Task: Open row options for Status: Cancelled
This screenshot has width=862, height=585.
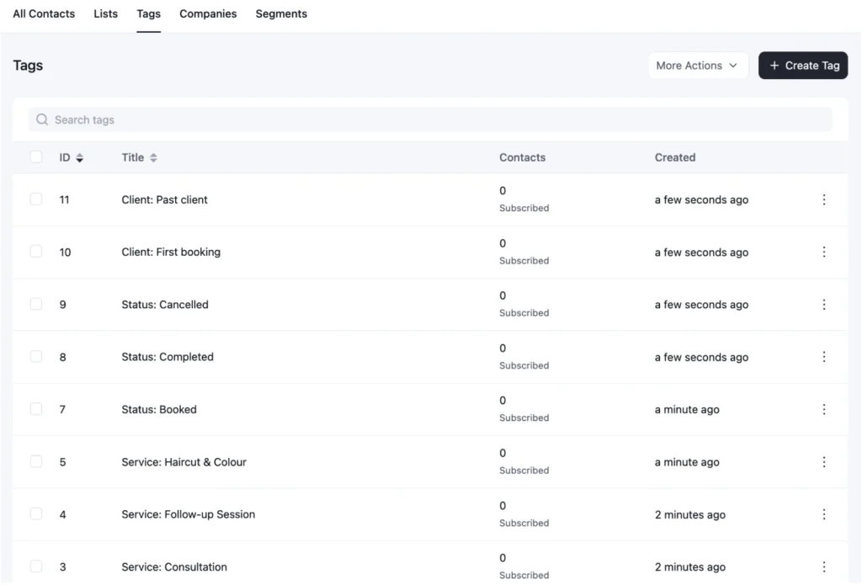Action: [x=823, y=305]
